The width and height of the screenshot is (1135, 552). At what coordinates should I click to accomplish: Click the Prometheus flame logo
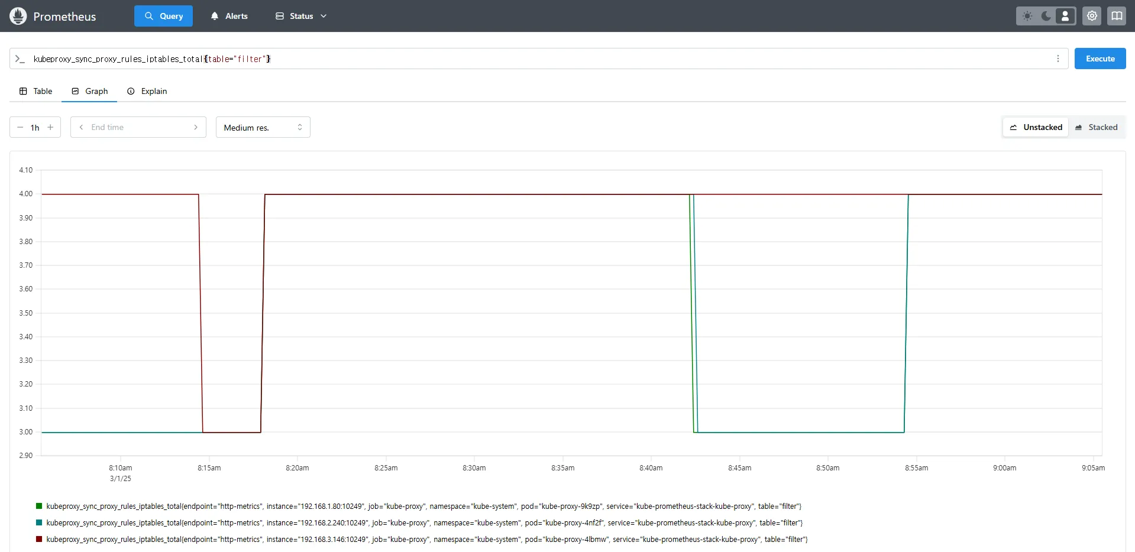[18, 16]
